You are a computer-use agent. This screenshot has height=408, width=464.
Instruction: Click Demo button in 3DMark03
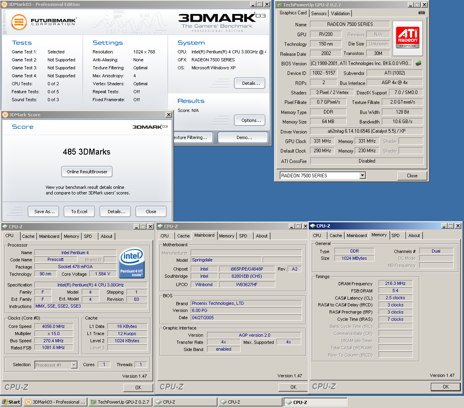pos(243,137)
